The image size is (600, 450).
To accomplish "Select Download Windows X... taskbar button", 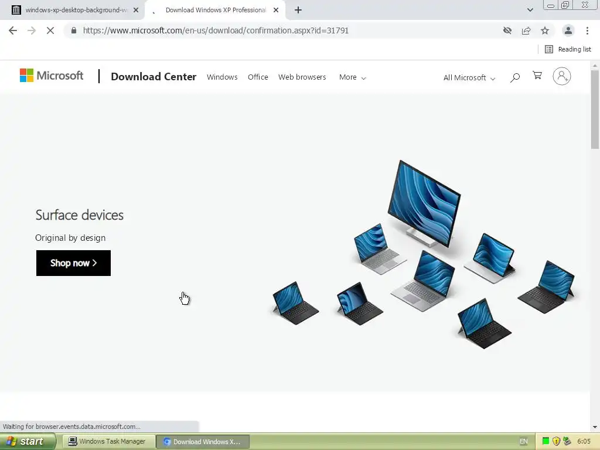I will [x=203, y=442].
